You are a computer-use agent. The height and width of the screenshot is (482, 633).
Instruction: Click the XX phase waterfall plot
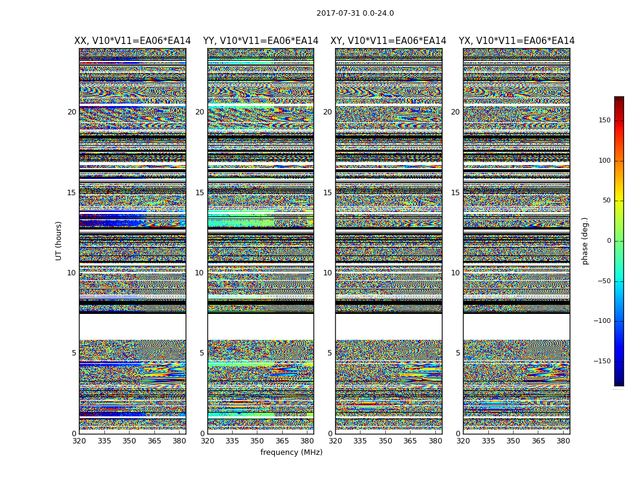133,241
